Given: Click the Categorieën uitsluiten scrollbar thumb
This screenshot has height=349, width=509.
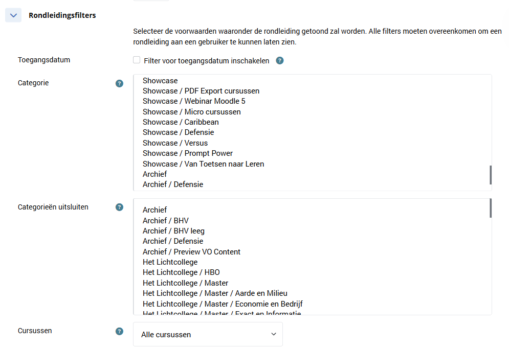Looking at the screenshot, I should click(x=491, y=208).
